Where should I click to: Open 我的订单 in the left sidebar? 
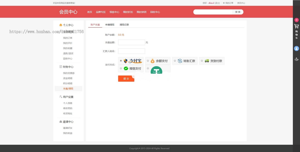[x=67, y=38]
